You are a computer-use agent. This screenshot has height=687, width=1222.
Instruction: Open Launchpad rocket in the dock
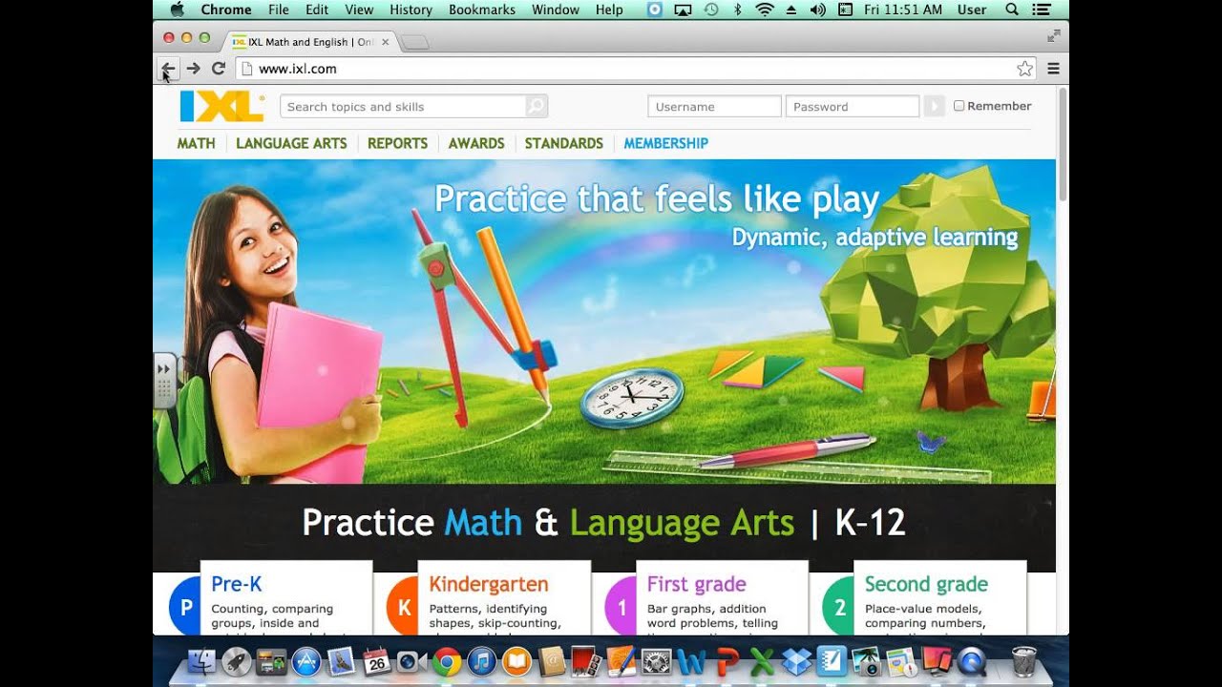(x=236, y=661)
